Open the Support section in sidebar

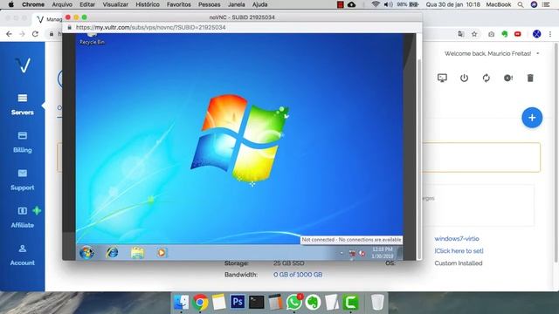click(22, 181)
